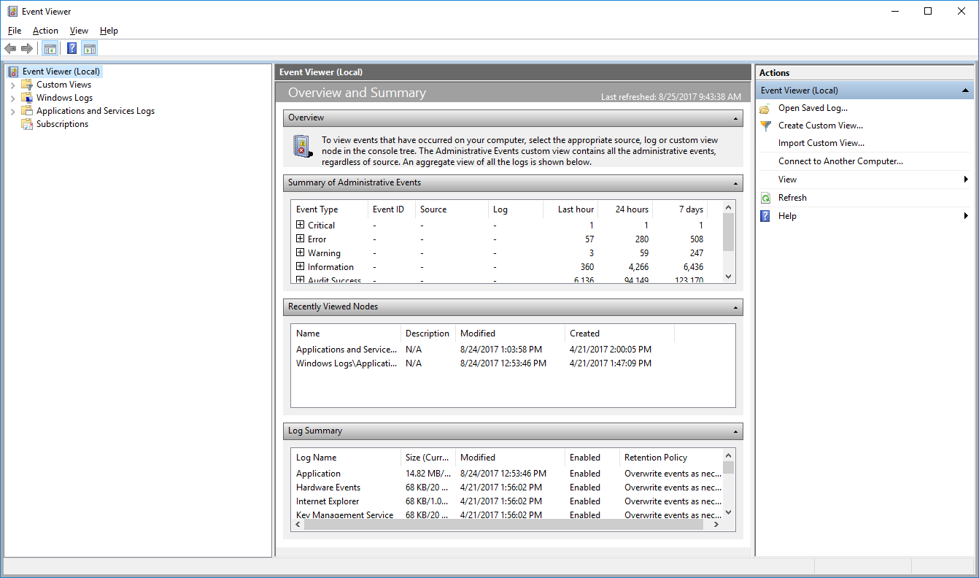Screen dimensions: 979x578
Task: Open the Action menu
Action: (x=45, y=31)
